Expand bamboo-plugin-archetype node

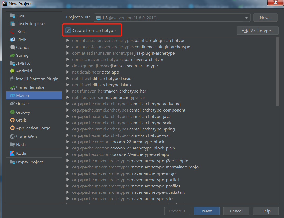[68, 40]
